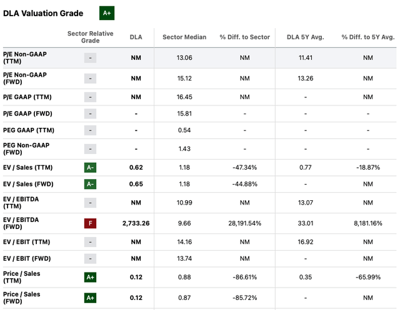The image size is (400, 310).
Task: Click the dash grade badge for PEG Non-GAAP (FWD)
Action: point(90,149)
